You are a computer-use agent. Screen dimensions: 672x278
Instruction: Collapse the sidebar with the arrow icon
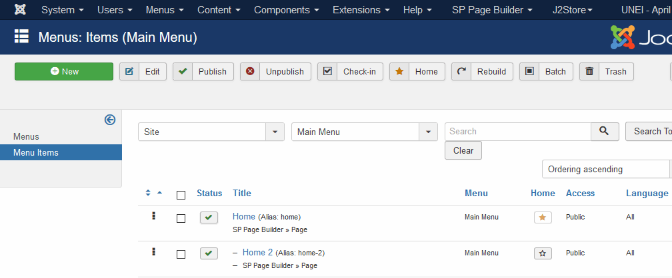110,120
